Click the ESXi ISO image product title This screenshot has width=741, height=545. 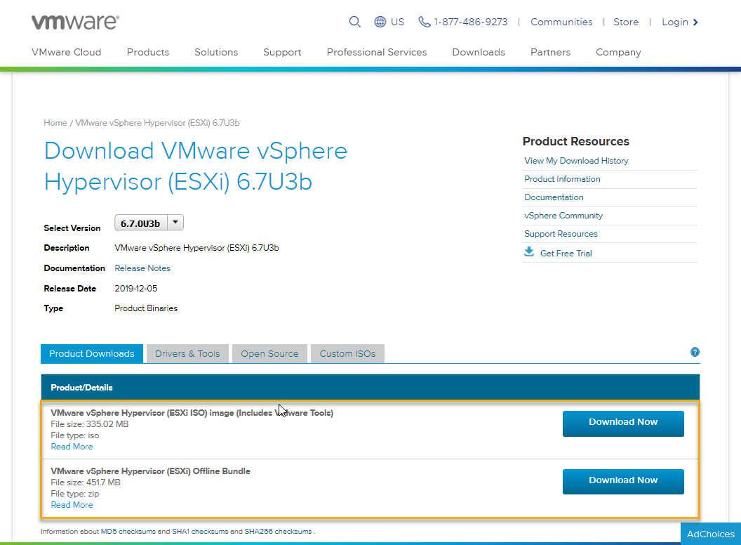(x=192, y=413)
